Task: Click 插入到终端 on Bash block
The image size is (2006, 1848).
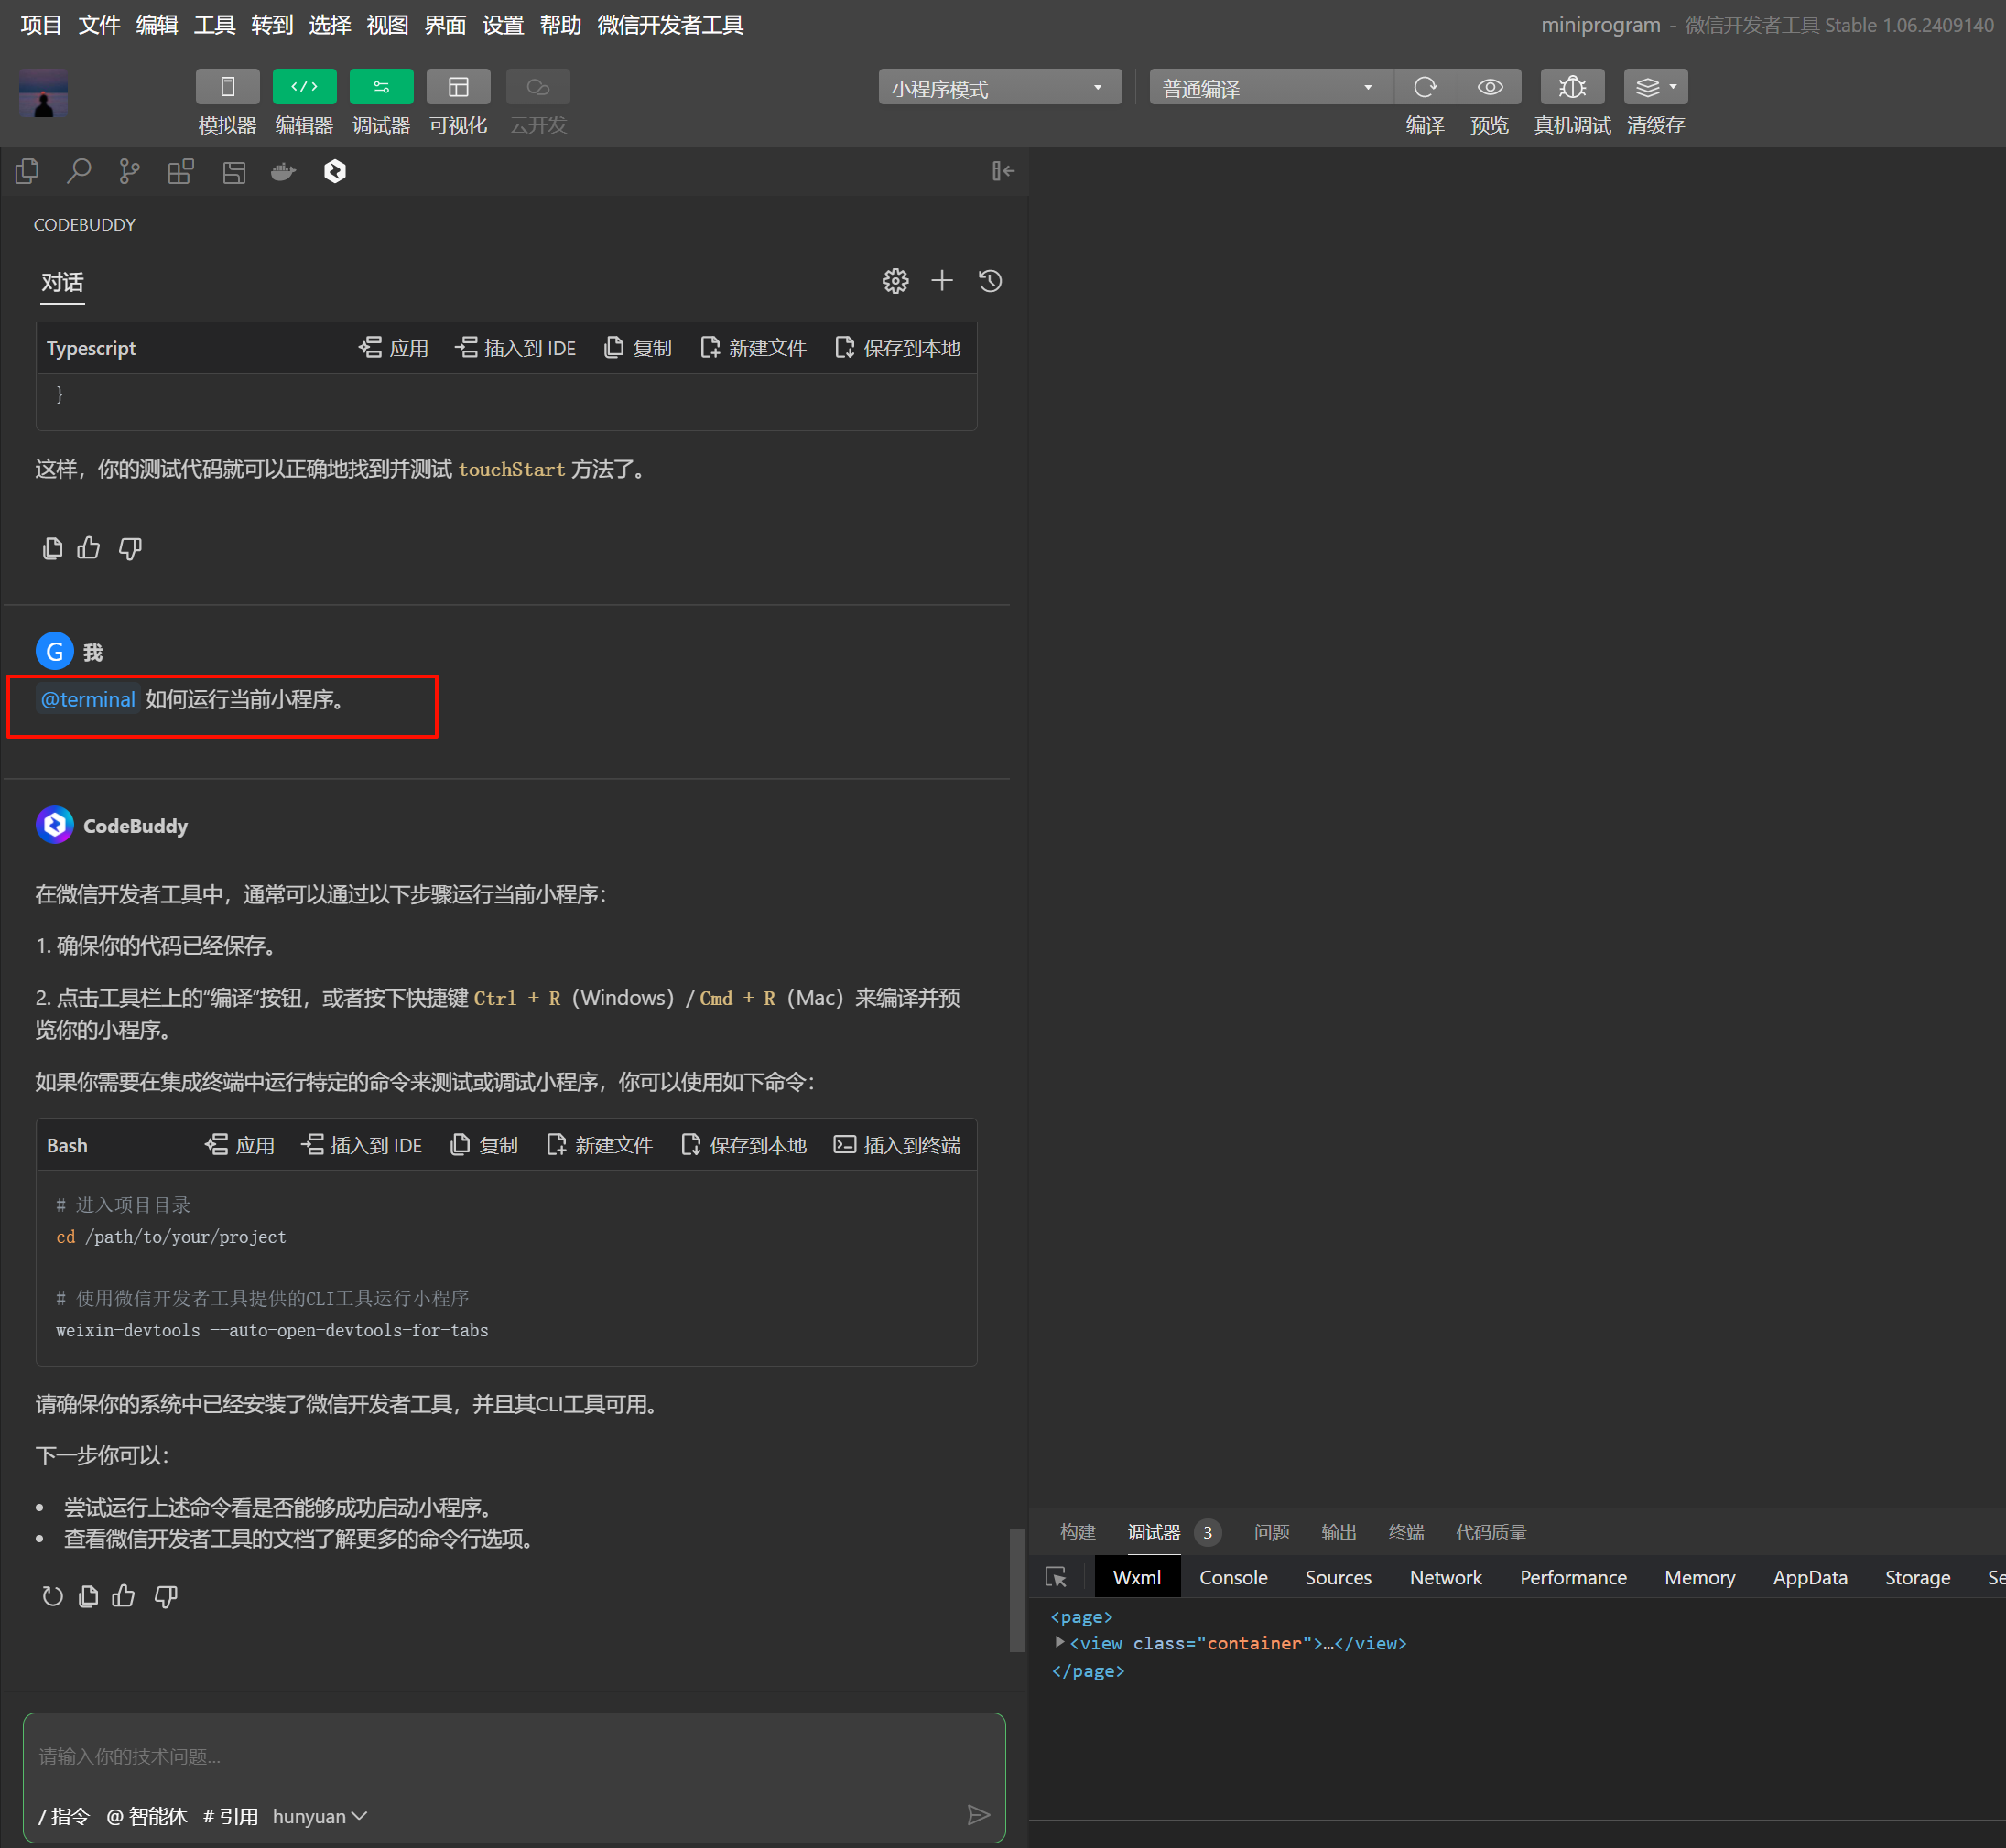Action: pos(897,1145)
